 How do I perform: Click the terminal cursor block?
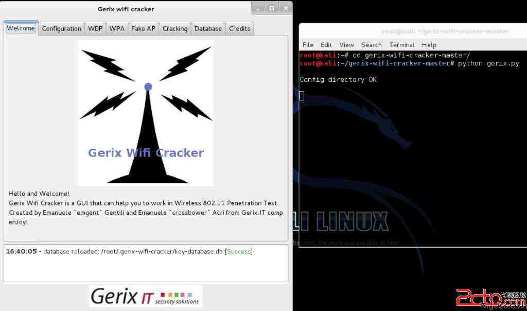[302, 96]
